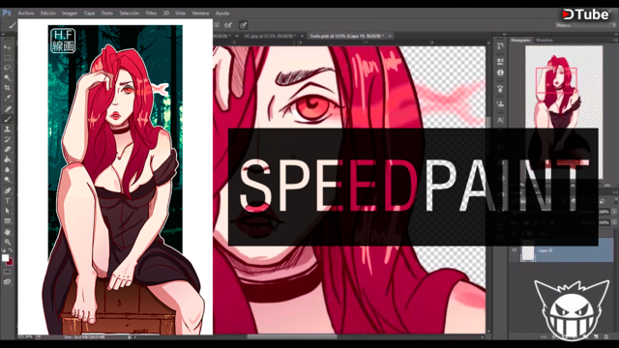Toggle tablet pressure size icon in options bar
The height and width of the screenshot is (348, 619).
[x=243, y=25]
